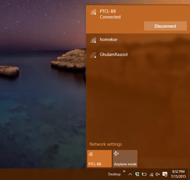Click the Wi-Fi icon beside connected PTCL-BB

click(93, 12)
